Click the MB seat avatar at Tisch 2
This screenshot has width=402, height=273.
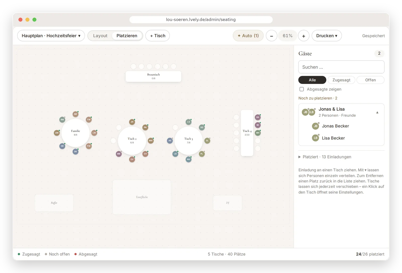(x=119, y=154)
